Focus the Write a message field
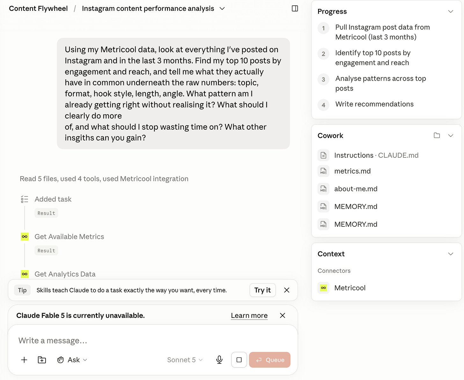This screenshot has height=380, width=464. (x=153, y=341)
